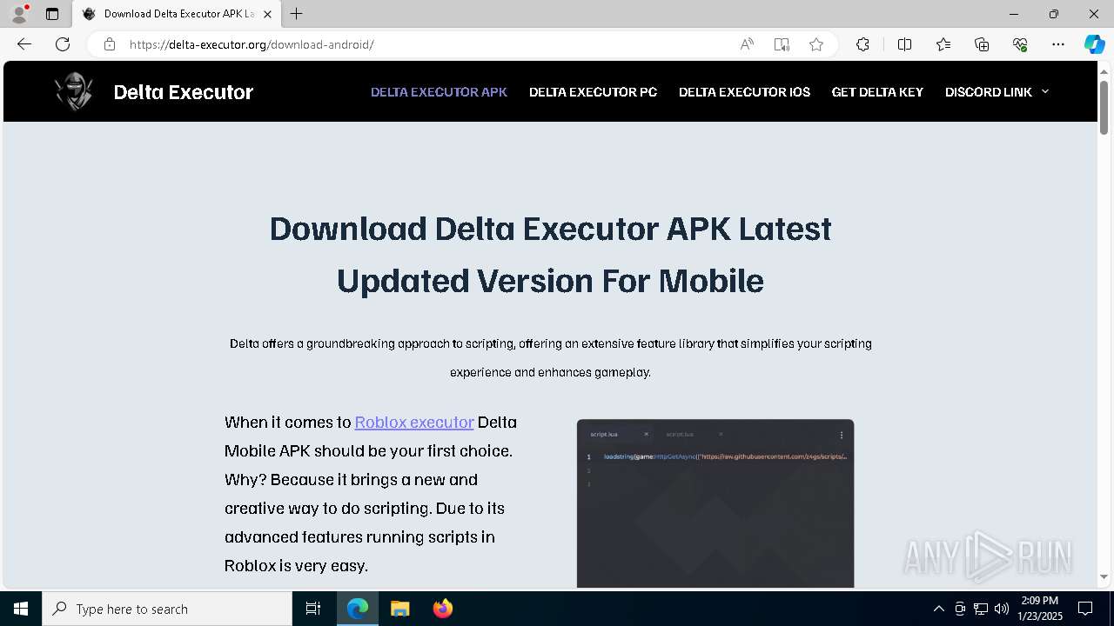
Task: Open Collections panel
Action: coord(982,44)
